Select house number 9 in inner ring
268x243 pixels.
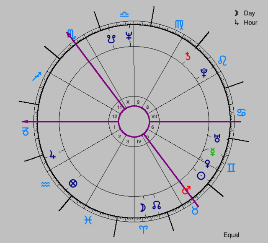[x=138, y=102]
